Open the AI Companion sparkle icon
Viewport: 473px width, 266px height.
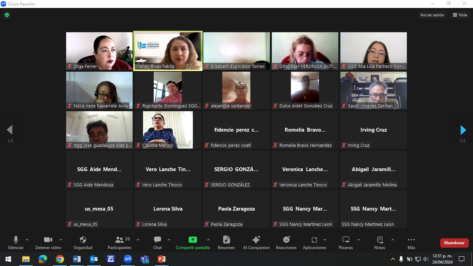[256, 240]
